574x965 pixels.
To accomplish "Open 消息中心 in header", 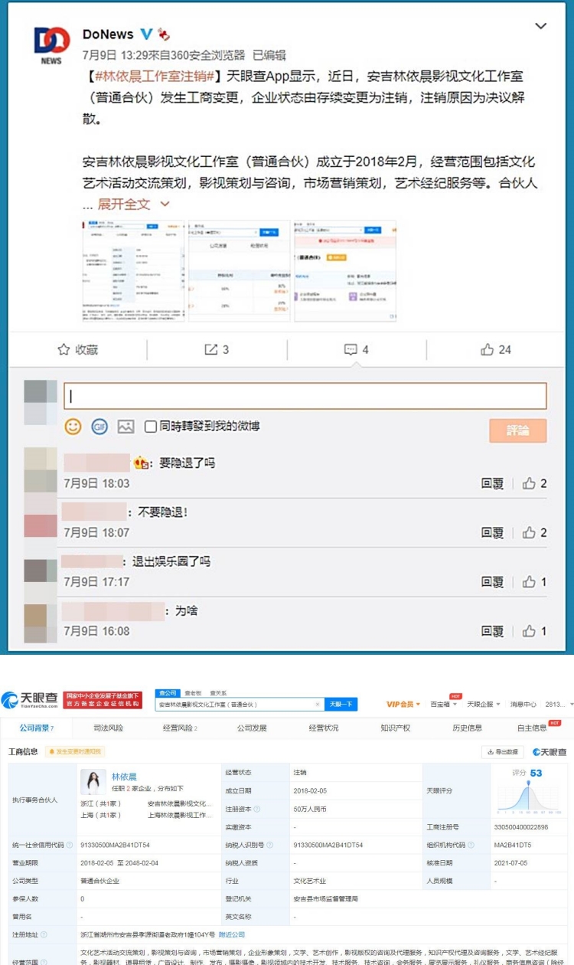I will coord(523,704).
